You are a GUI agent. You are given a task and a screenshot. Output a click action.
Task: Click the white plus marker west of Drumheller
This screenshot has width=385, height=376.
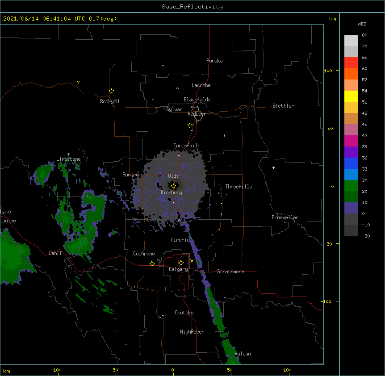point(273,167)
